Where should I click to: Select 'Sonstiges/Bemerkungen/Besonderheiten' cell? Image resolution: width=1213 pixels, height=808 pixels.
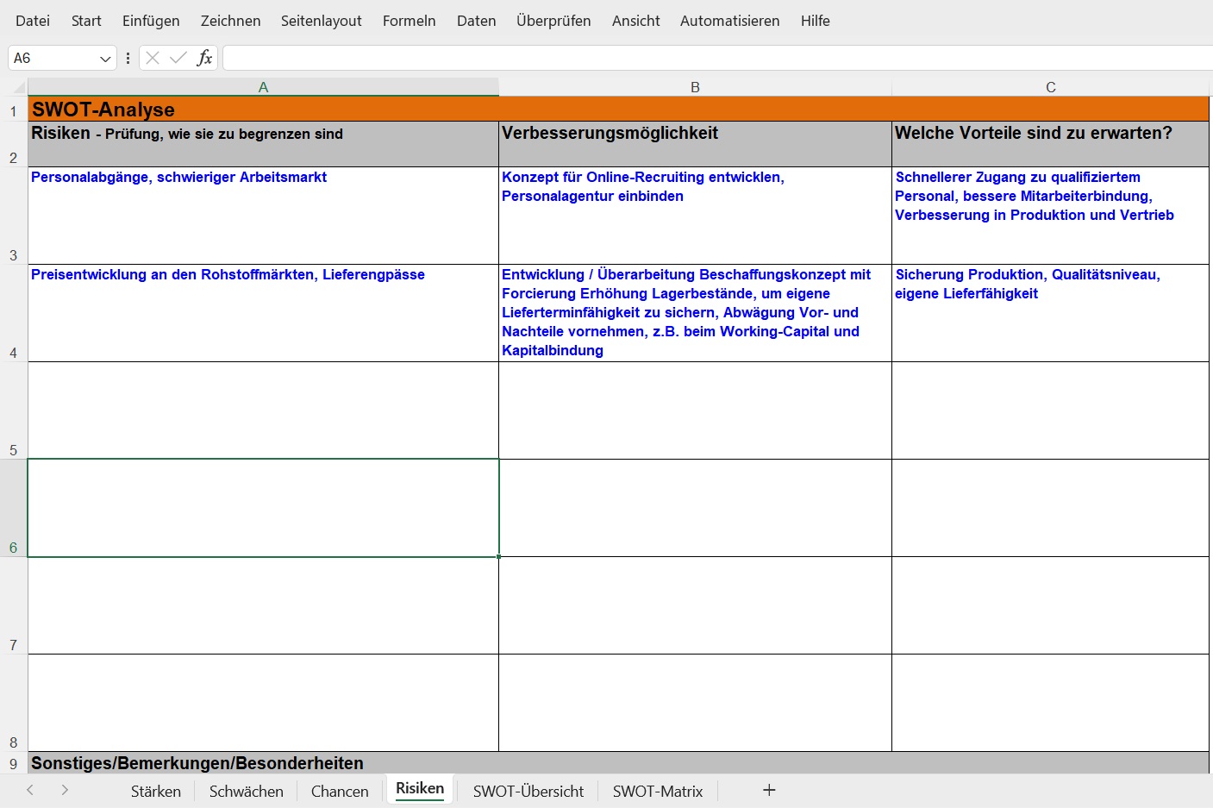pyautogui.click(x=618, y=763)
